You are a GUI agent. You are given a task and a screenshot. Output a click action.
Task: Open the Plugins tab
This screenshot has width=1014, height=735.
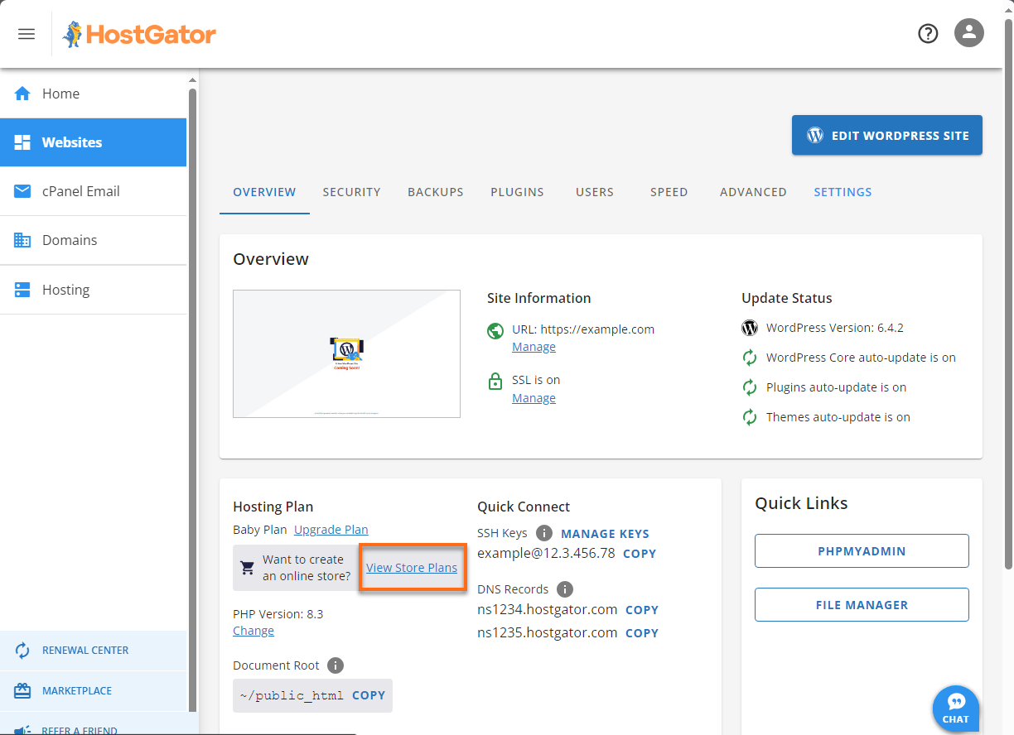click(x=517, y=191)
